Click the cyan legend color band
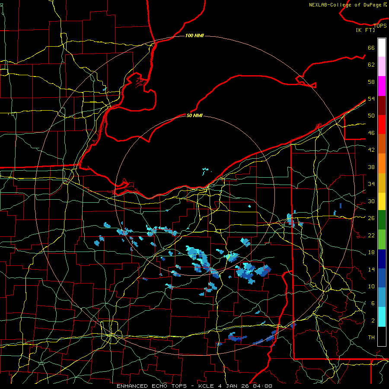389x389 pixels. (x=382, y=317)
